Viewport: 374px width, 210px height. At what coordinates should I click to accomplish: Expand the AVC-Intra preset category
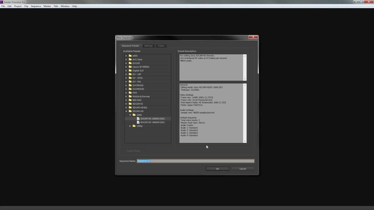(x=126, y=60)
